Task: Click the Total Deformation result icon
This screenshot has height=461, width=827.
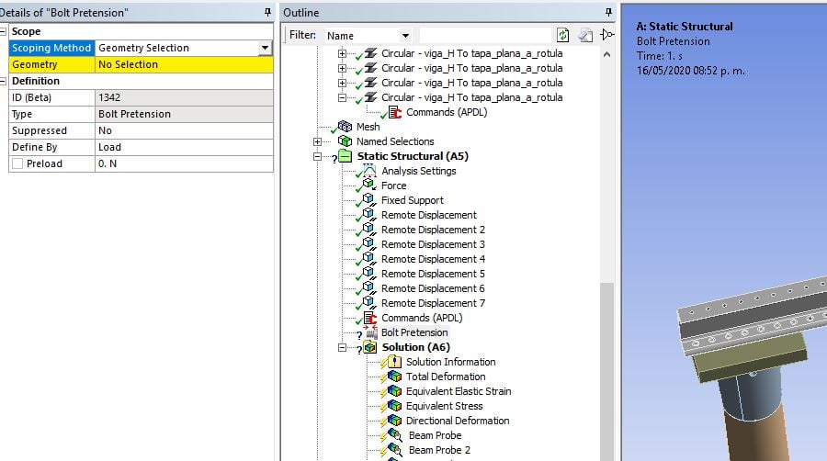Action: (394, 377)
